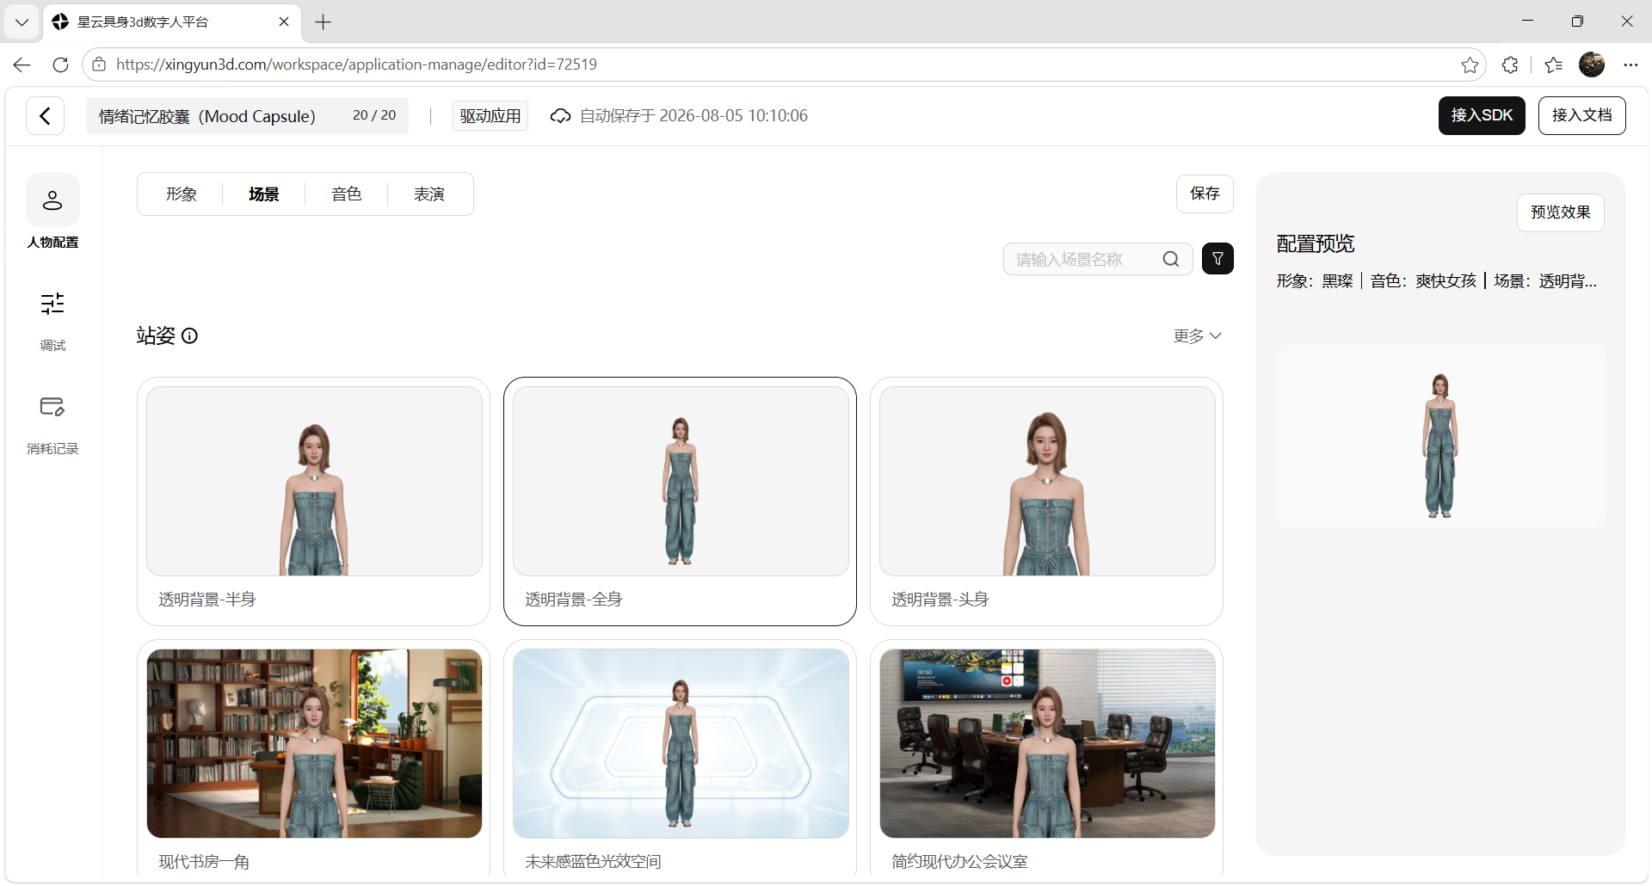Reload the page with the refresh icon
The width and height of the screenshot is (1652, 886).
pos(60,65)
